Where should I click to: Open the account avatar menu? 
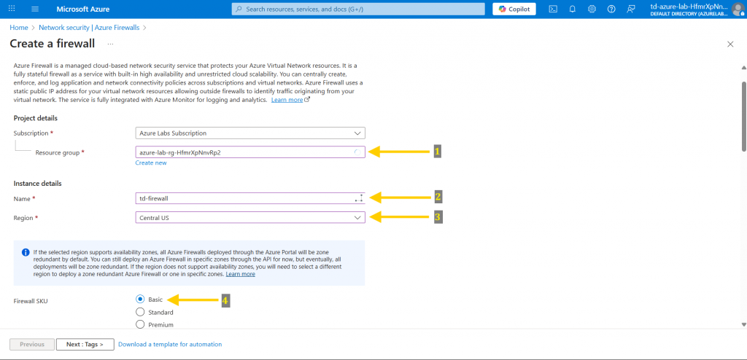(x=738, y=9)
